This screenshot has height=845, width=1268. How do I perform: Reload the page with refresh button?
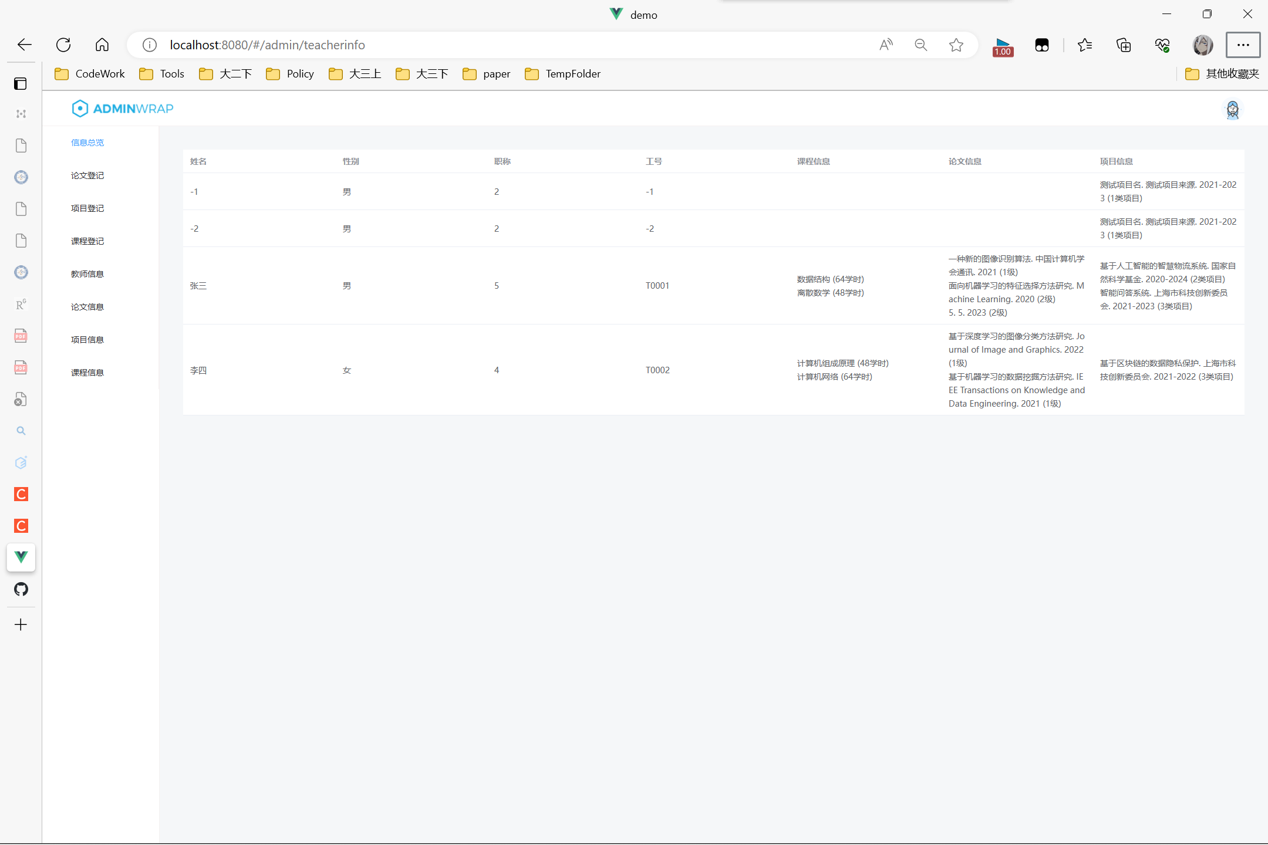(63, 45)
